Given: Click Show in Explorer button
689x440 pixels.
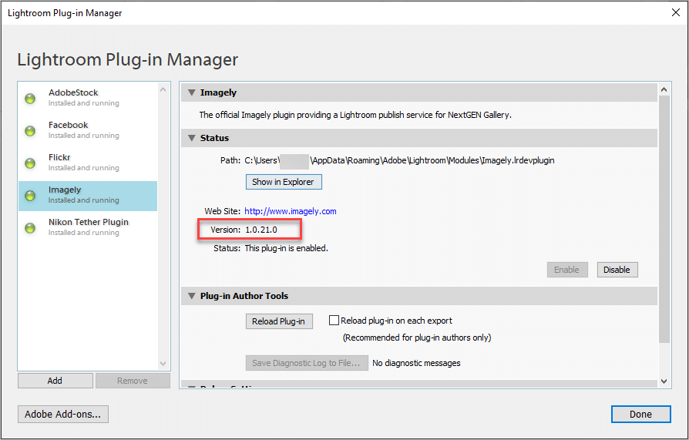Looking at the screenshot, I should (x=284, y=182).
